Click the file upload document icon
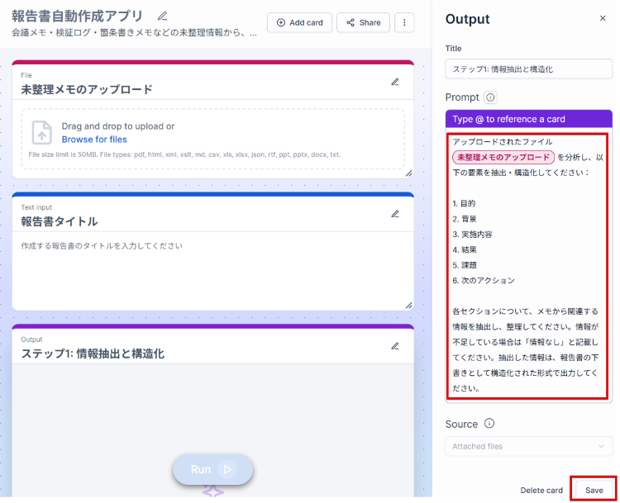Viewport: 620px width, 503px height. point(41,132)
